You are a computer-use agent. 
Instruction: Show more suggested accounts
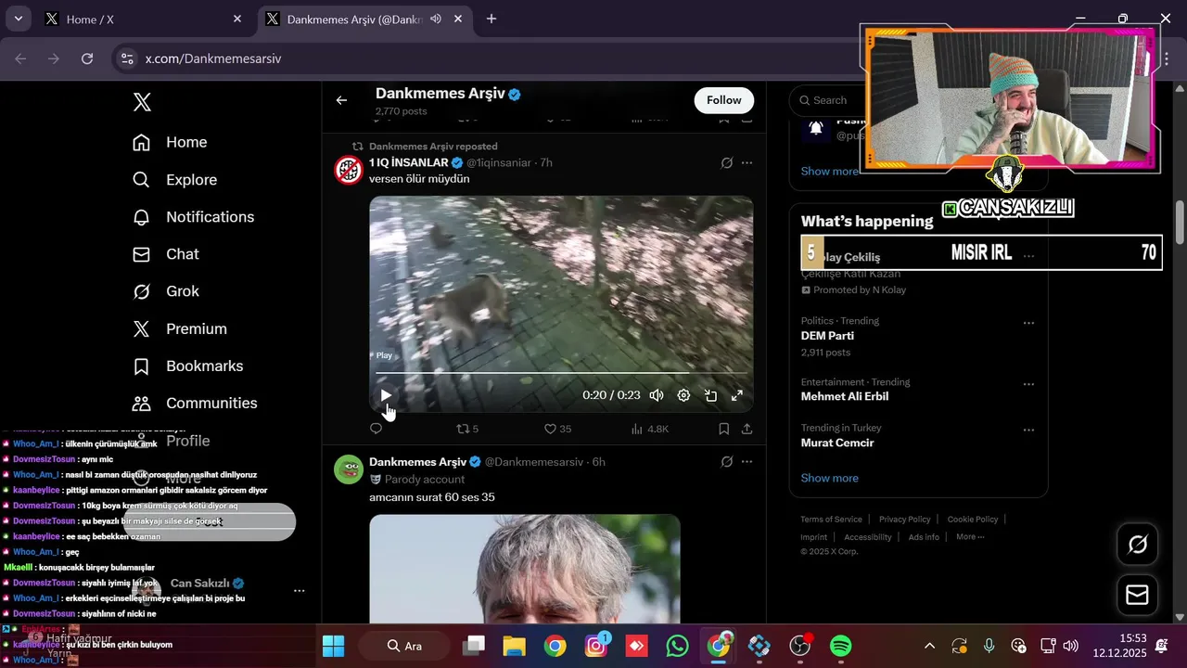click(x=829, y=171)
